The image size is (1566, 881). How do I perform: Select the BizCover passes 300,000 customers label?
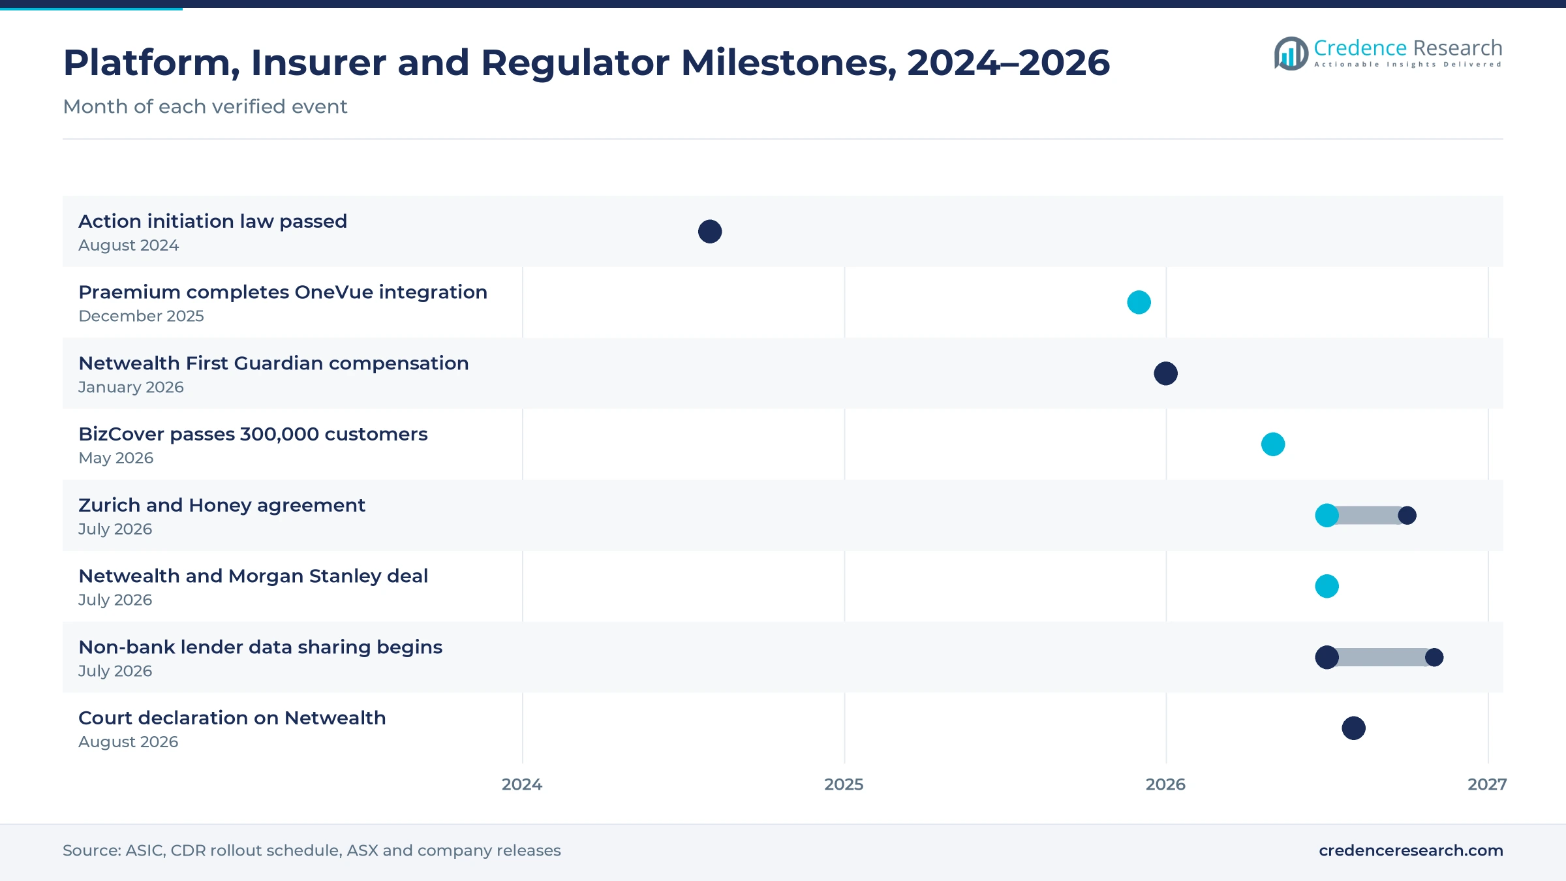click(x=253, y=434)
